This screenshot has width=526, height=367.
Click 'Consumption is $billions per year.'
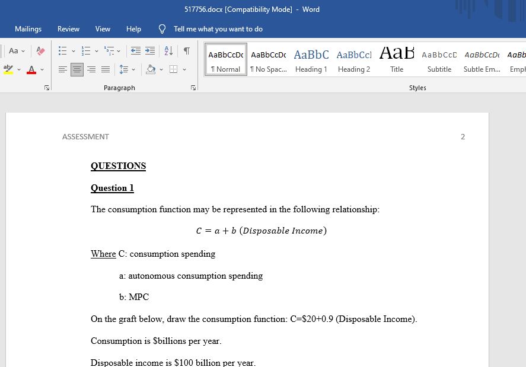tap(156, 341)
